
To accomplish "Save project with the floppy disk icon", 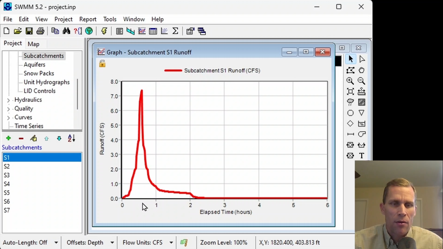I will click(29, 31).
